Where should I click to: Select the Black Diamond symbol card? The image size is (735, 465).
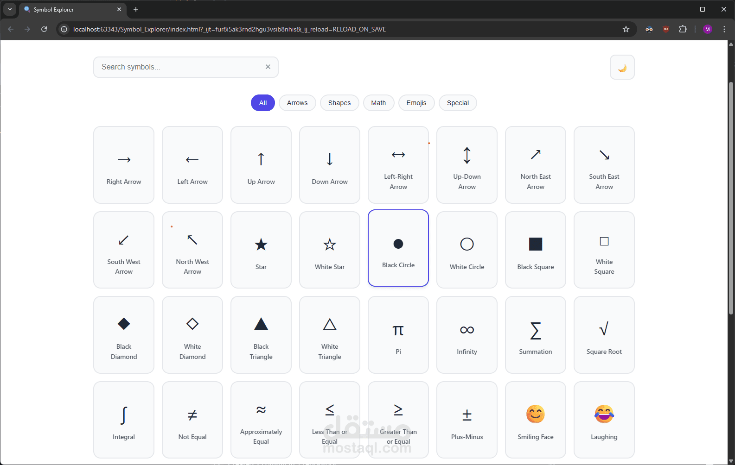point(124,335)
